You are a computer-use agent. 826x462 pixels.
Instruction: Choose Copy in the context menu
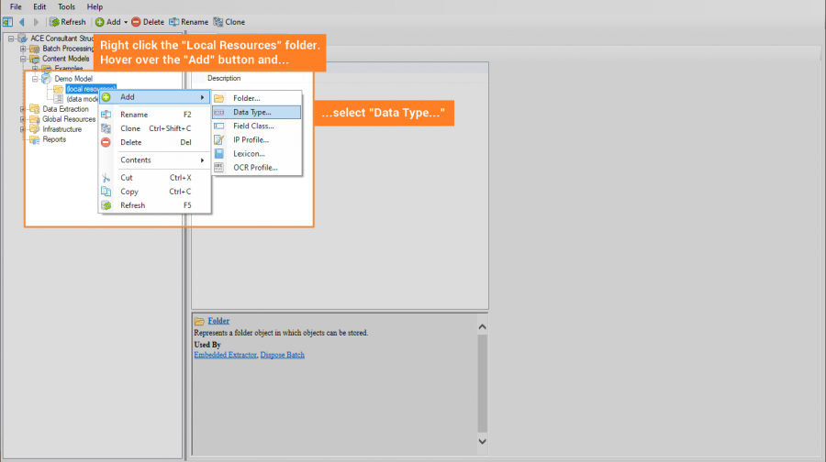(155, 192)
